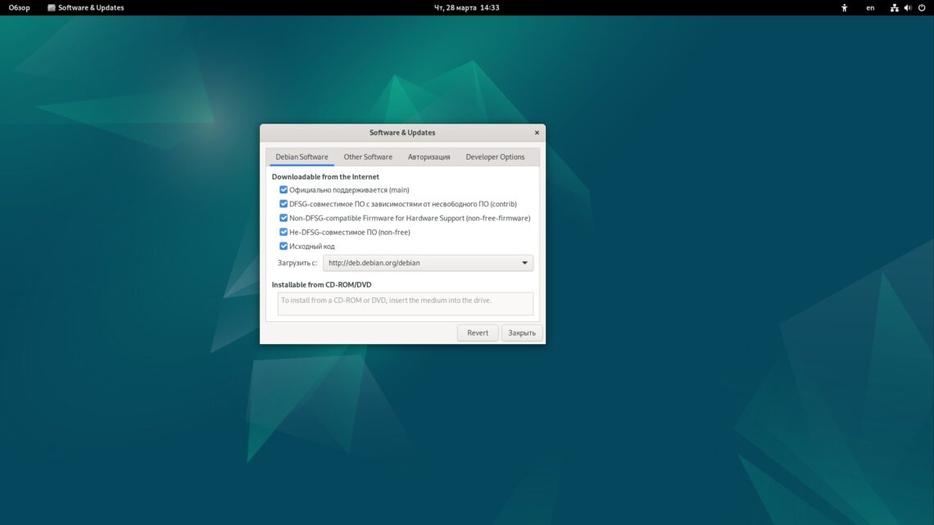Open the Авторизация tab
Image resolution: width=934 pixels, height=525 pixels.
click(428, 156)
